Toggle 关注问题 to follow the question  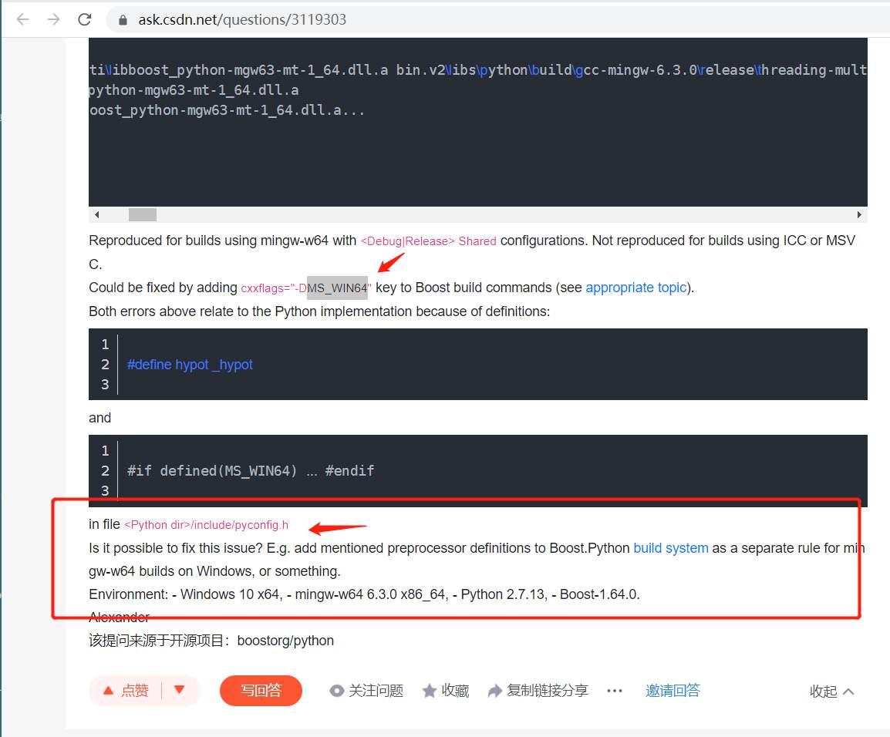point(366,691)
